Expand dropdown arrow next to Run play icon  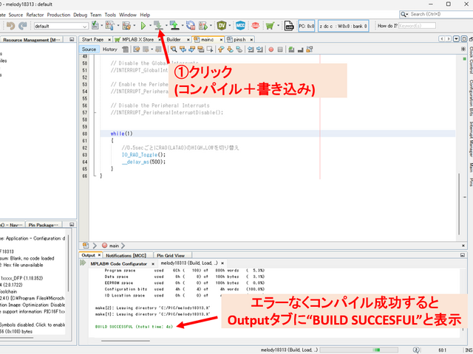(x=150, y=26)
